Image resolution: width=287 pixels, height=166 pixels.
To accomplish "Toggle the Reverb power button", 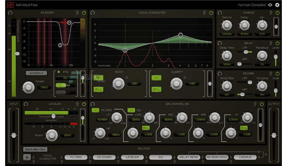I will point(277,73).
